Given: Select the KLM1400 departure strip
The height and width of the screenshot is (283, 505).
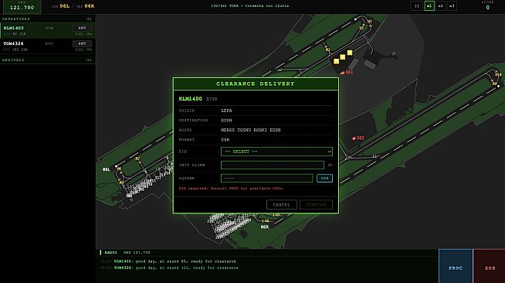Looking at the screenshot, I should 48,31.
